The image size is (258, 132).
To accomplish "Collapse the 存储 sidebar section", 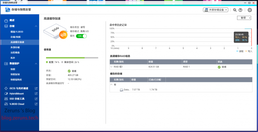I will click(x=36, y=26).
